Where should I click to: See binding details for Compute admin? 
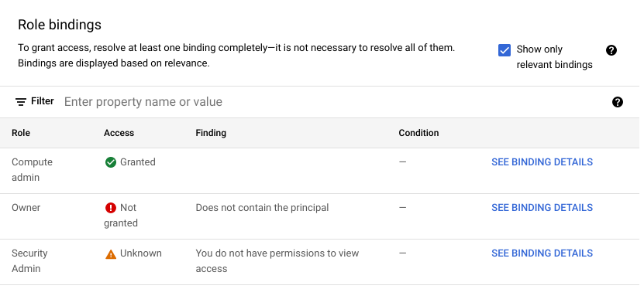(542, 162)
